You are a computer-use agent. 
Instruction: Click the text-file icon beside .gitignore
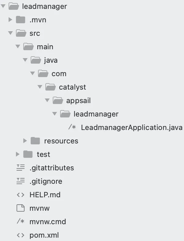tap(21, 181)
